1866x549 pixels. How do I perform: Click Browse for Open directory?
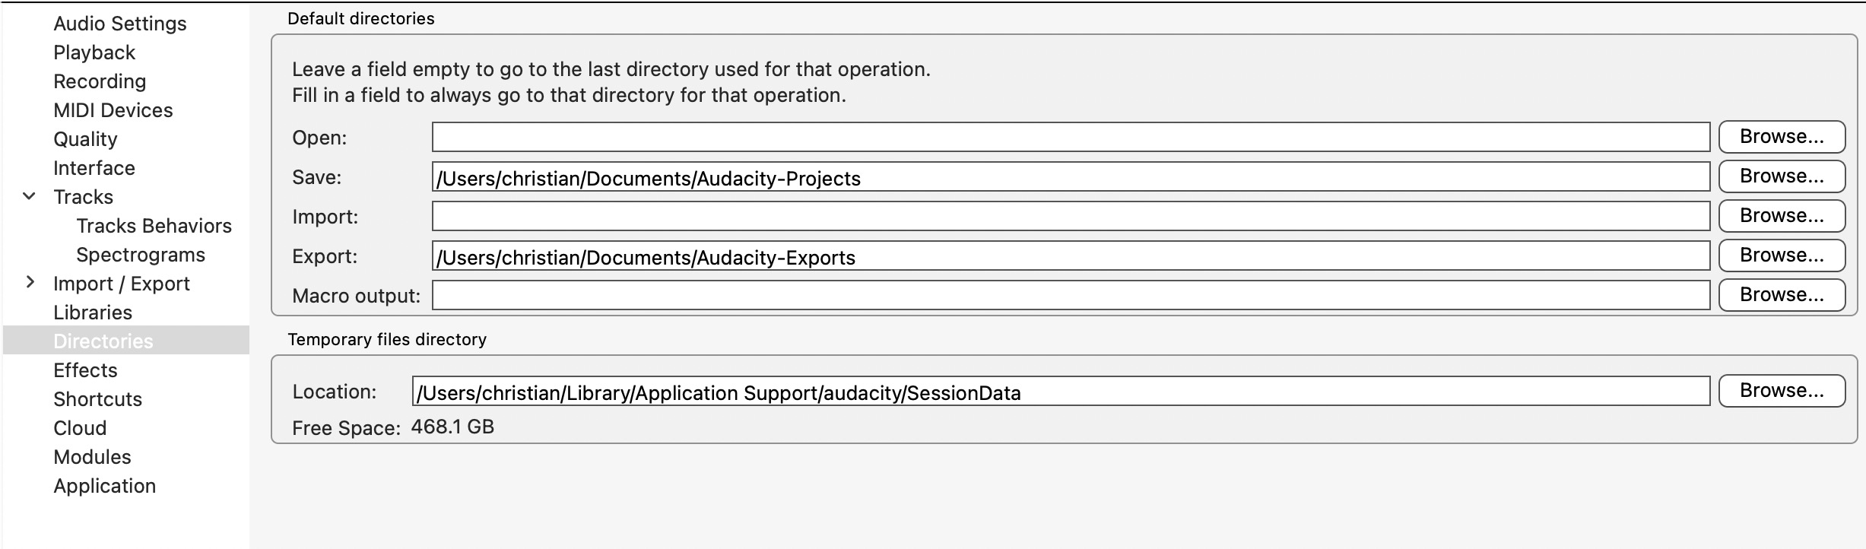1781,137
